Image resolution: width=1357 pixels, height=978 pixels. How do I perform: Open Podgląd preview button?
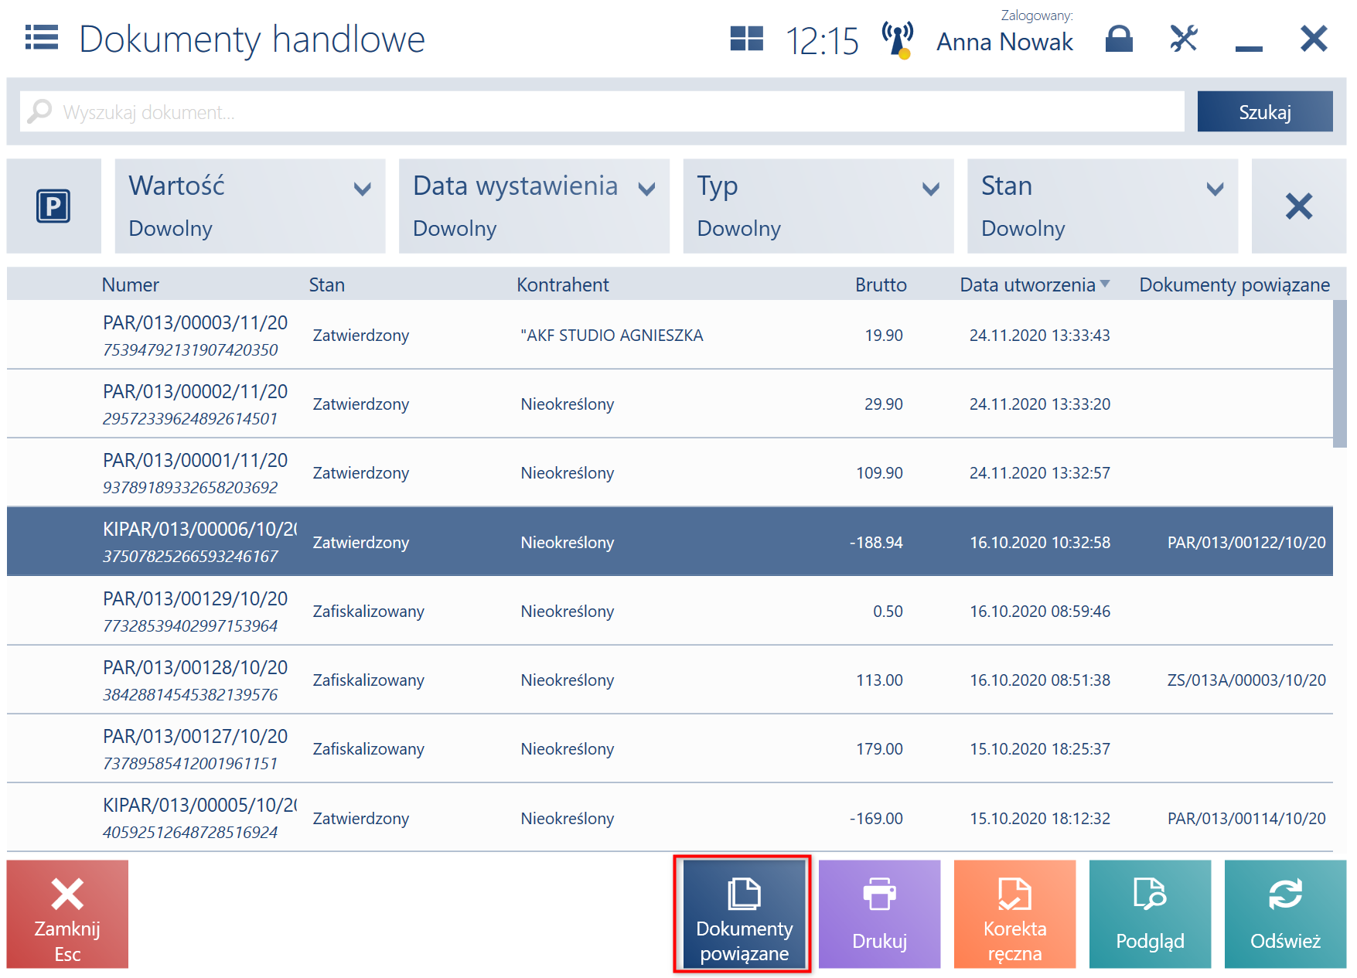pos(1150,914)
